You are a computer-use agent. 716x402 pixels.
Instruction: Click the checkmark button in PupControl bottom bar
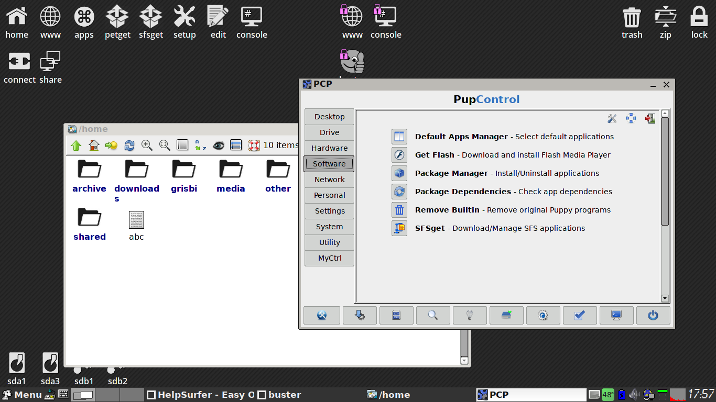(580, 315)
